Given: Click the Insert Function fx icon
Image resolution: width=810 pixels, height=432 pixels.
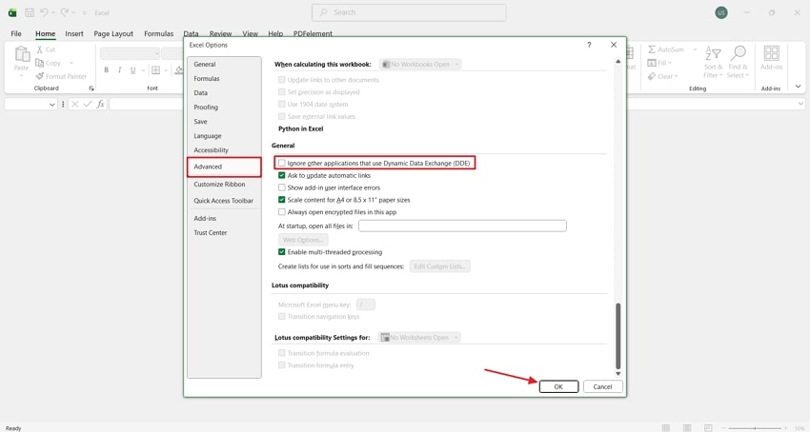Looking at the screenshot, I should 101,105.
